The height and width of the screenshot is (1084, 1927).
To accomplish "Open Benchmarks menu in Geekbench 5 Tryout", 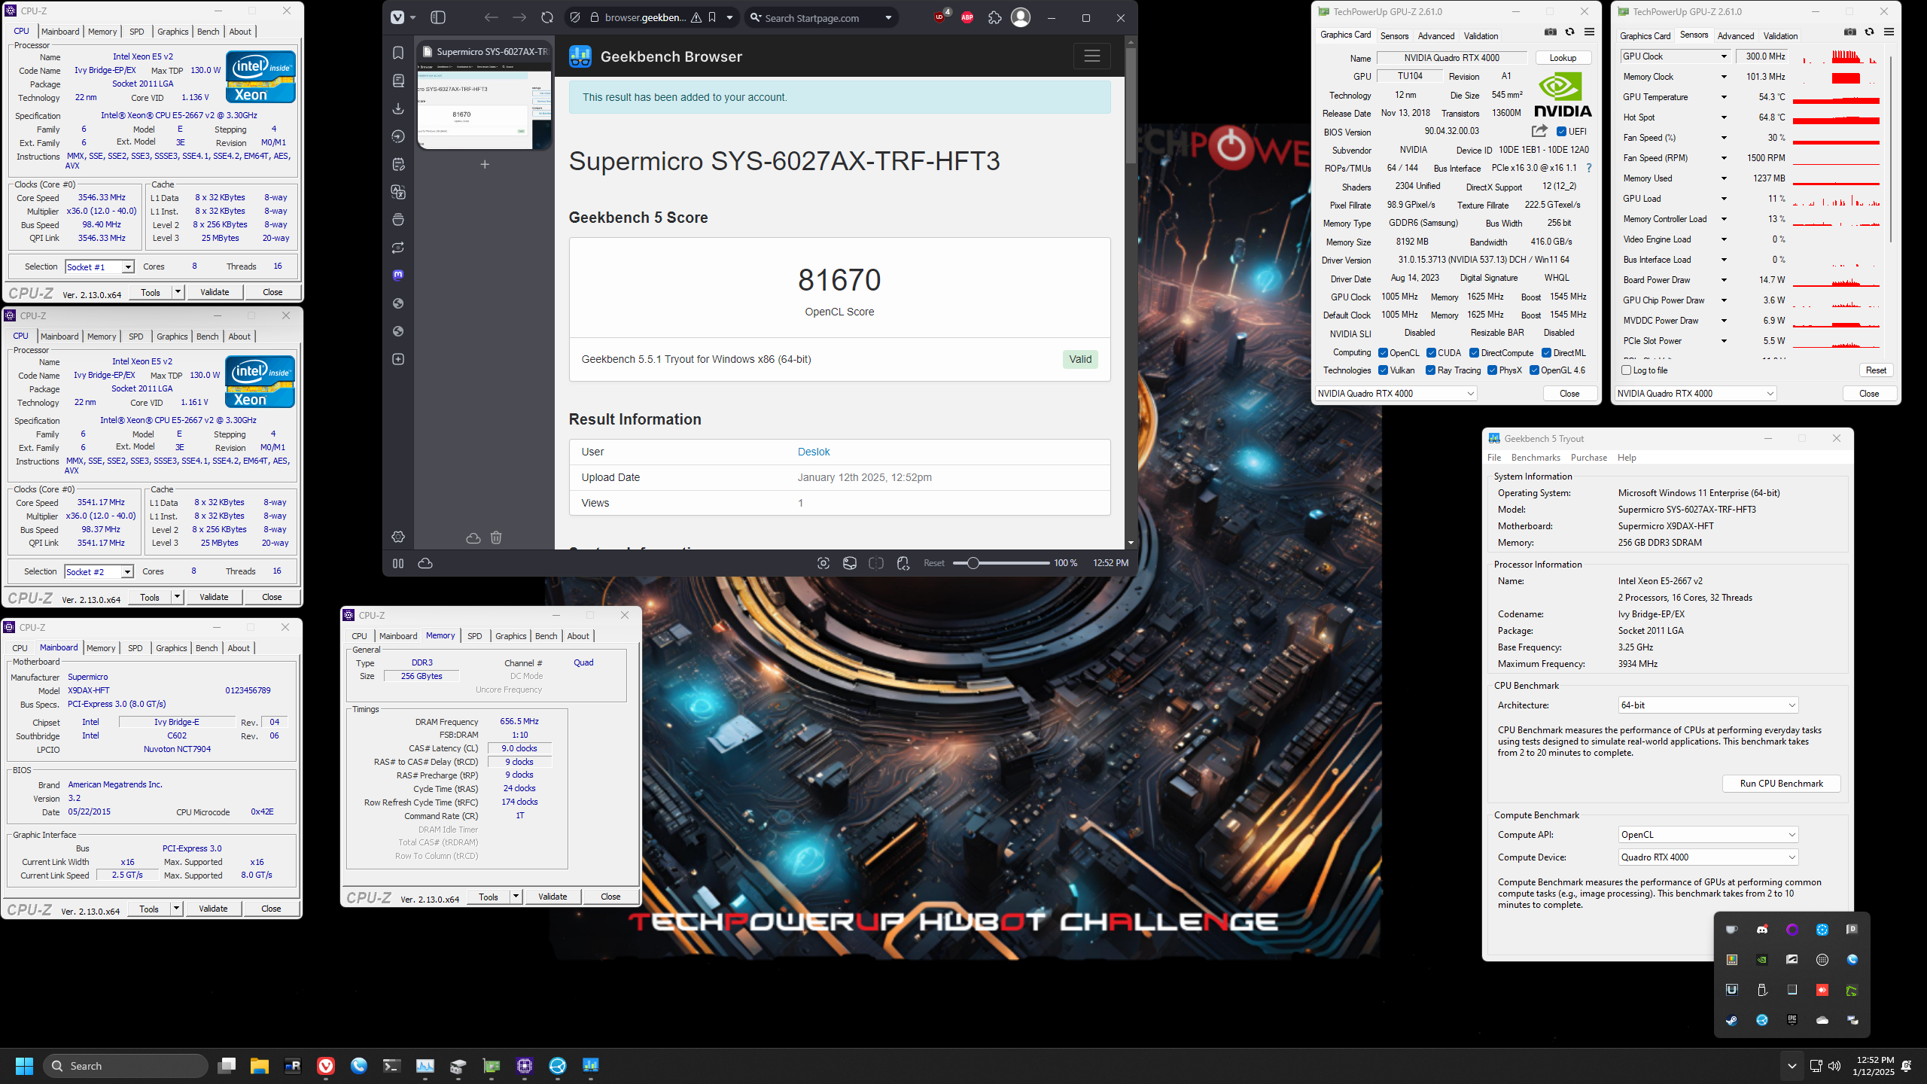I will tap(1536, 458).
